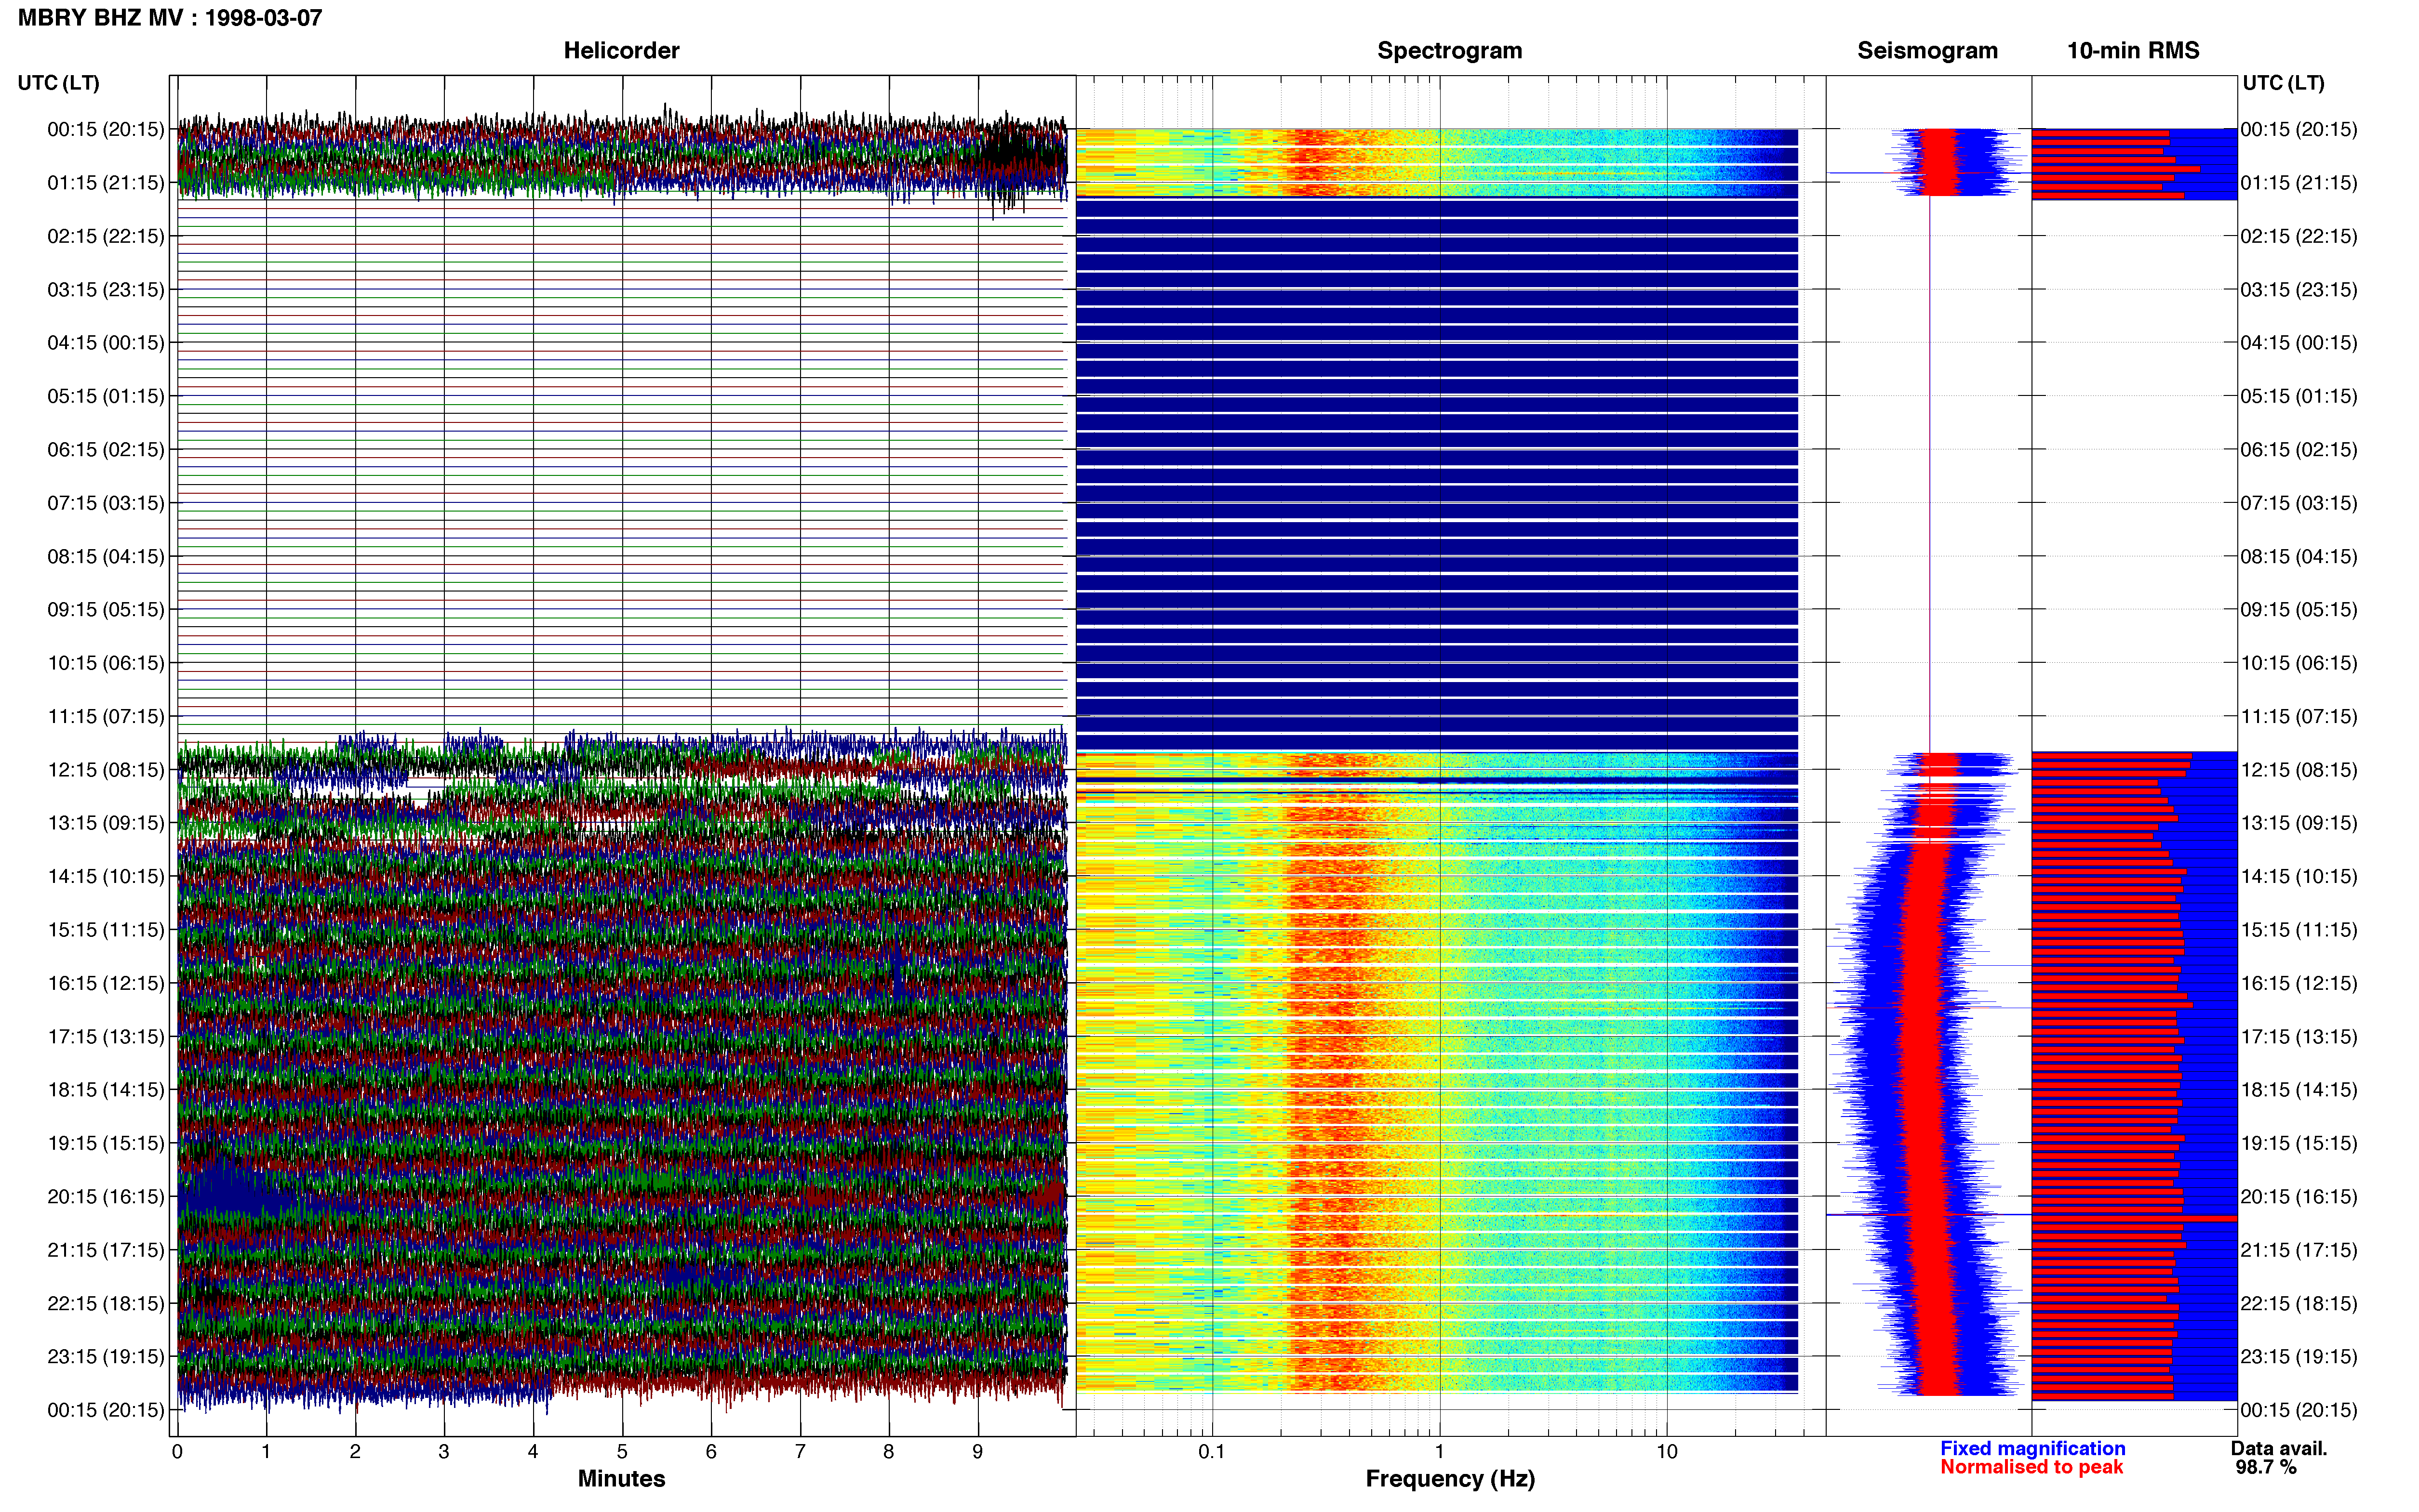Click left time label '16:15 (12:15)'

pos(106,983)
